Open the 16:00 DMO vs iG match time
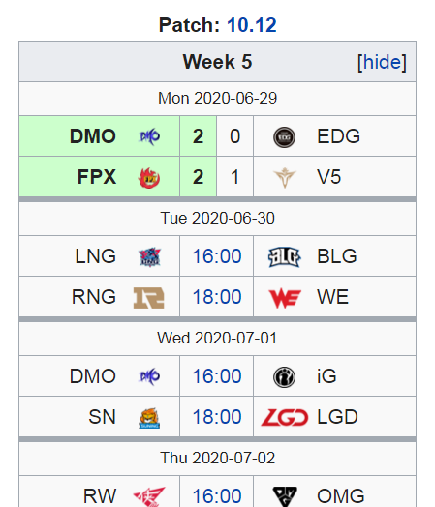Image resolution: width=435 pixels, height=507 pixels. 217,376
